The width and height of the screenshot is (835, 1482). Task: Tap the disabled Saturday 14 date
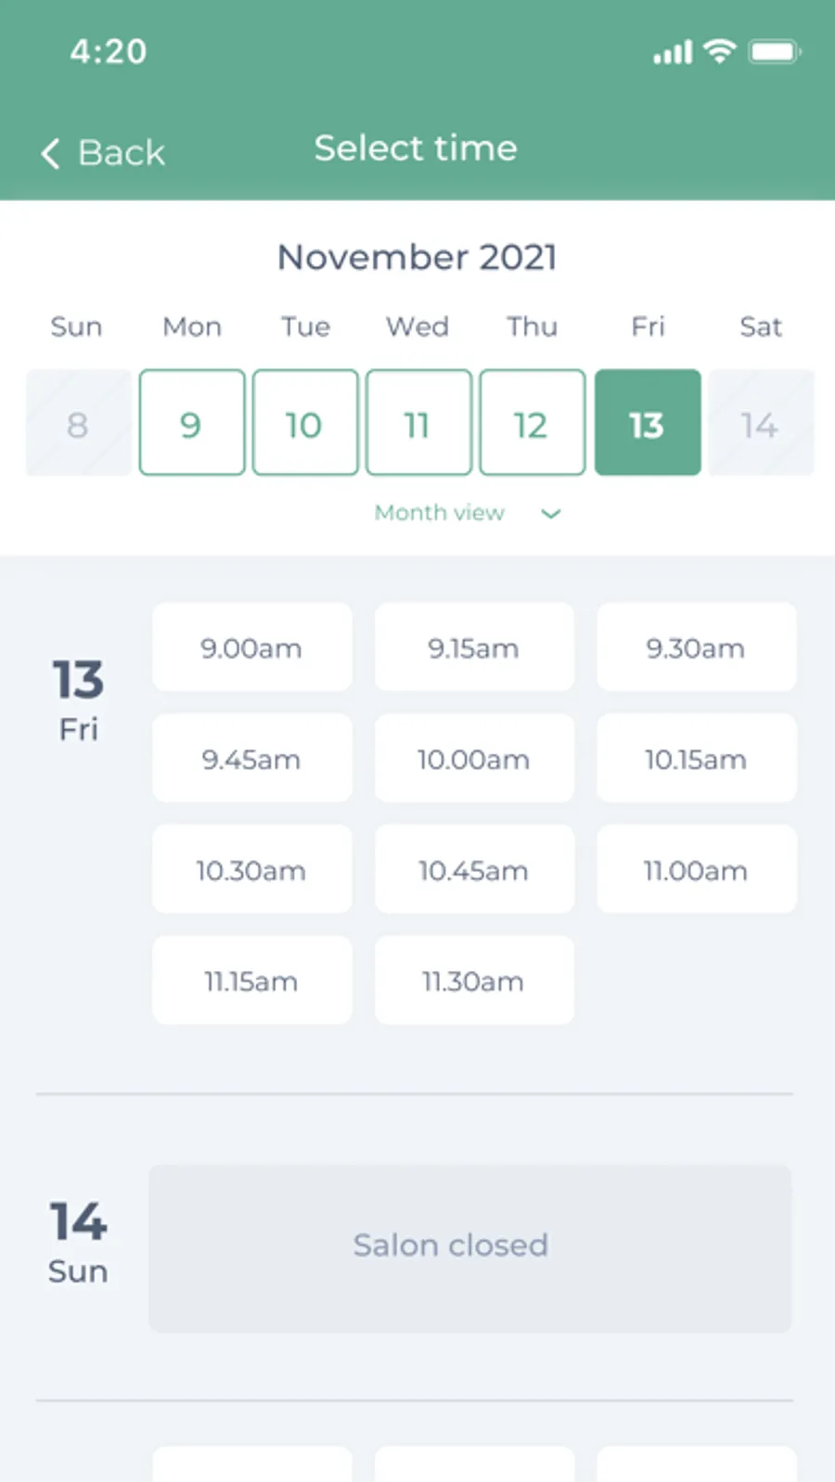click(x=760, y=423)
